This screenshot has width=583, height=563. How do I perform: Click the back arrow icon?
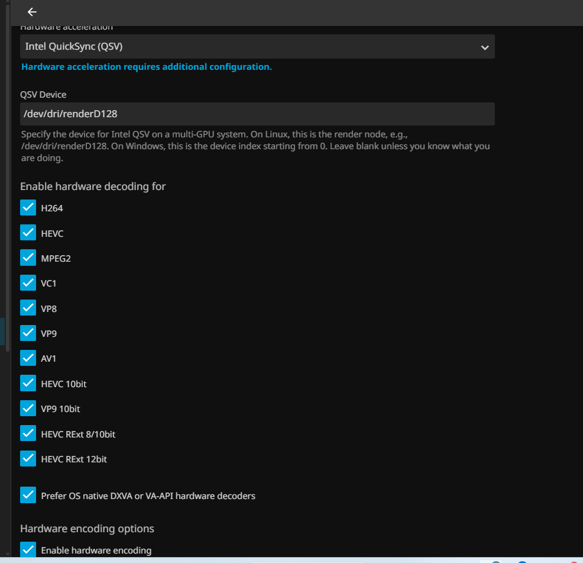pyautogui.click(x=32, y=12)
